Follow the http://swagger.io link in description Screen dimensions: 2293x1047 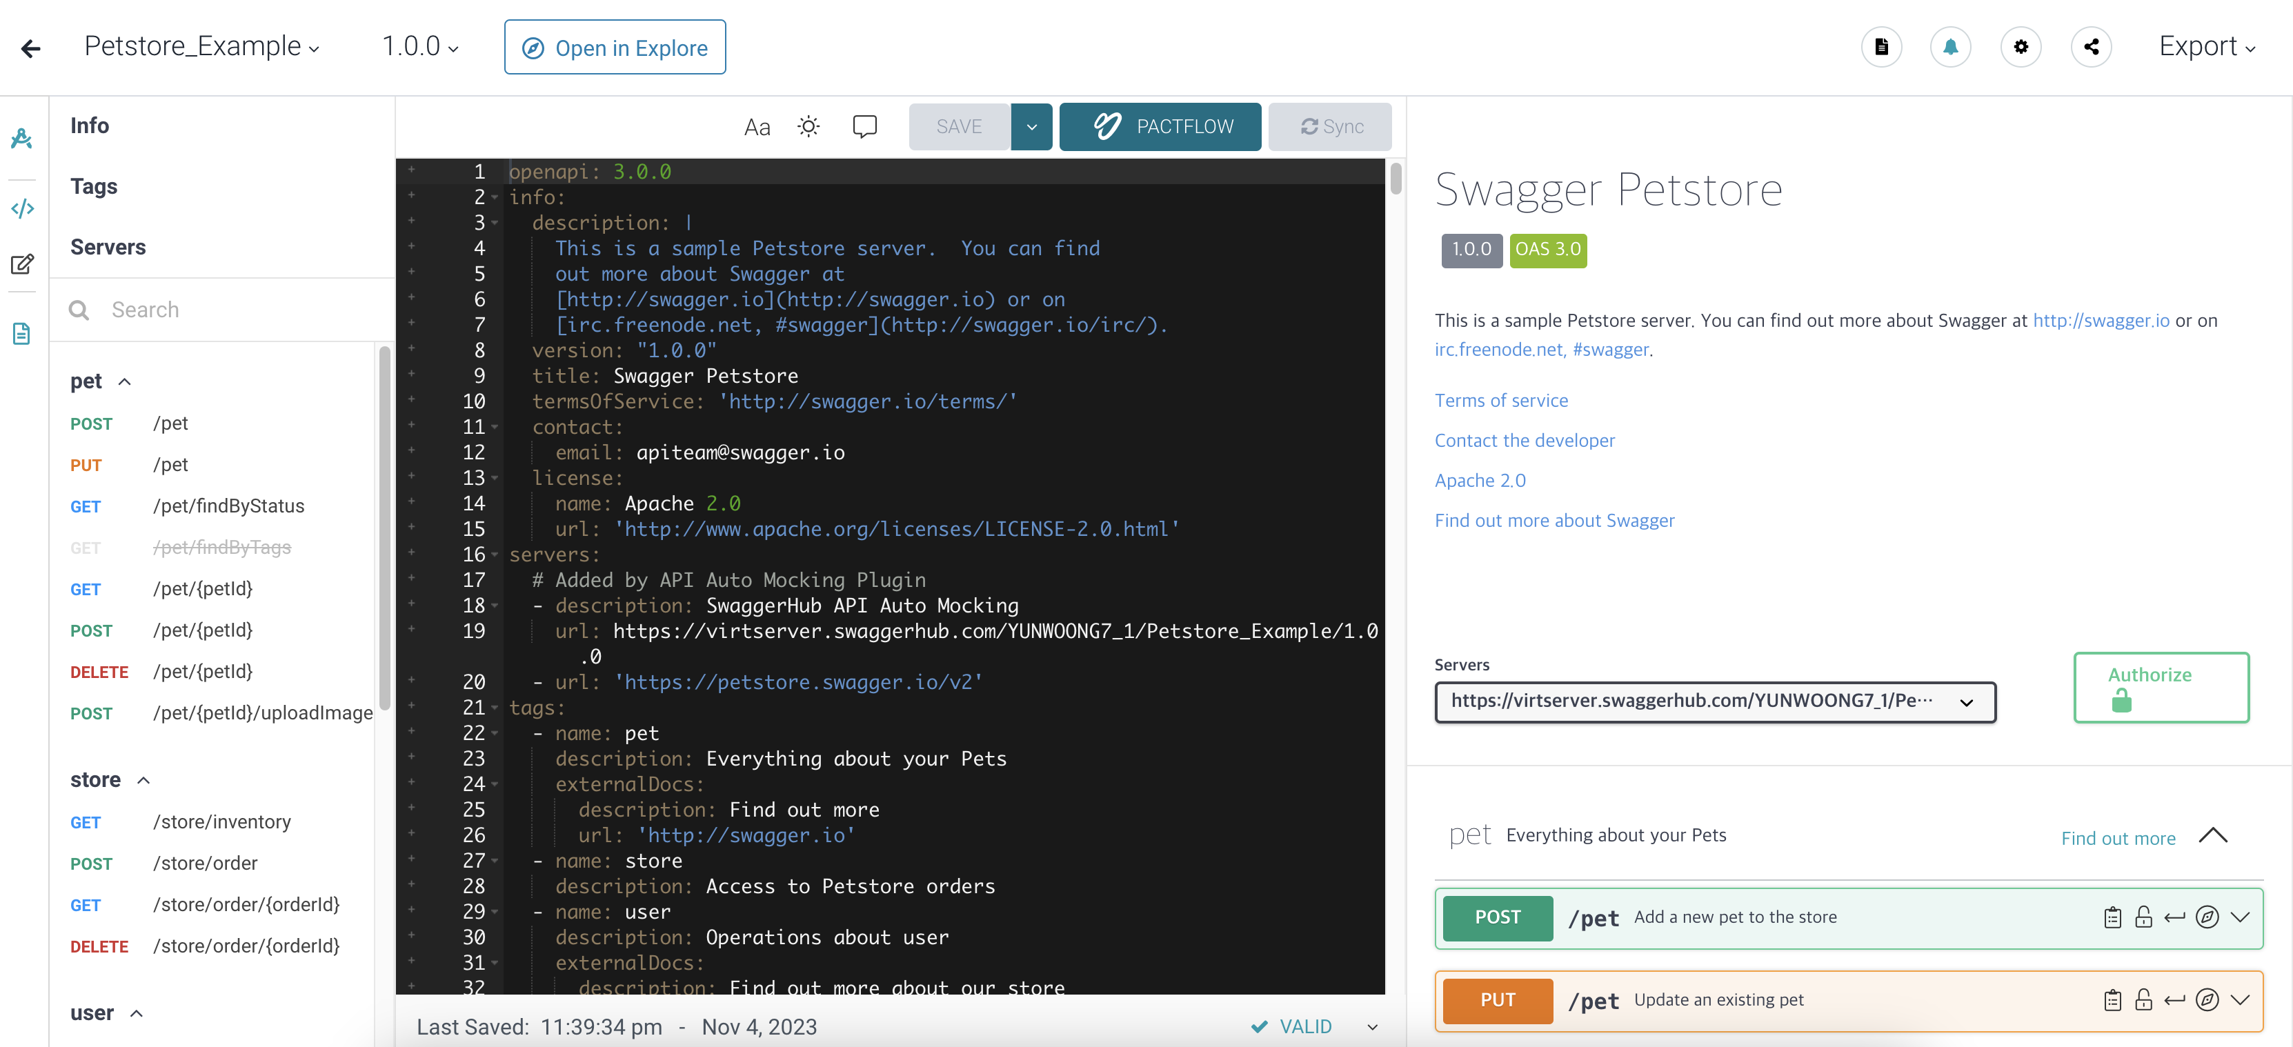(x=2101, y=321)
